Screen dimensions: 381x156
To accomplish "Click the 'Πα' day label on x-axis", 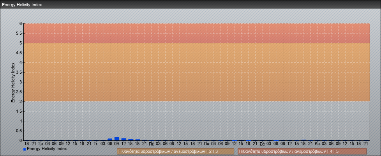I will (x=206, y=144).
